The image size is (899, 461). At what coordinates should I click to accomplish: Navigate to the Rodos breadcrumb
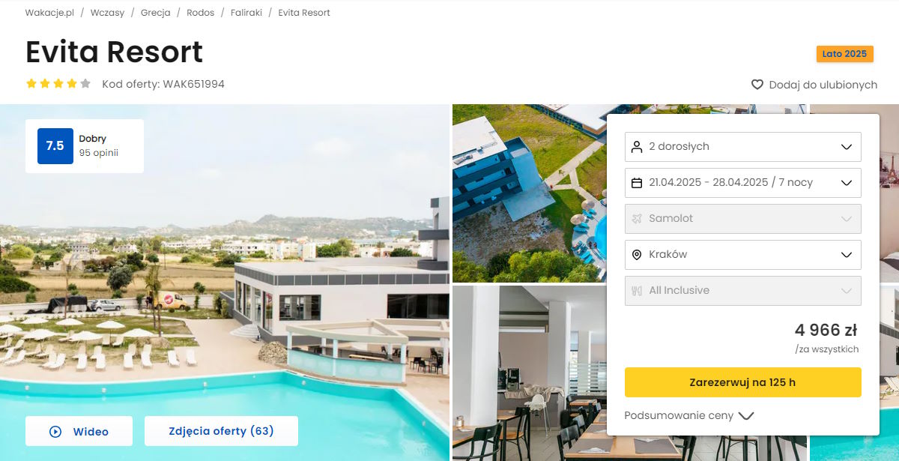pos(200,13)
